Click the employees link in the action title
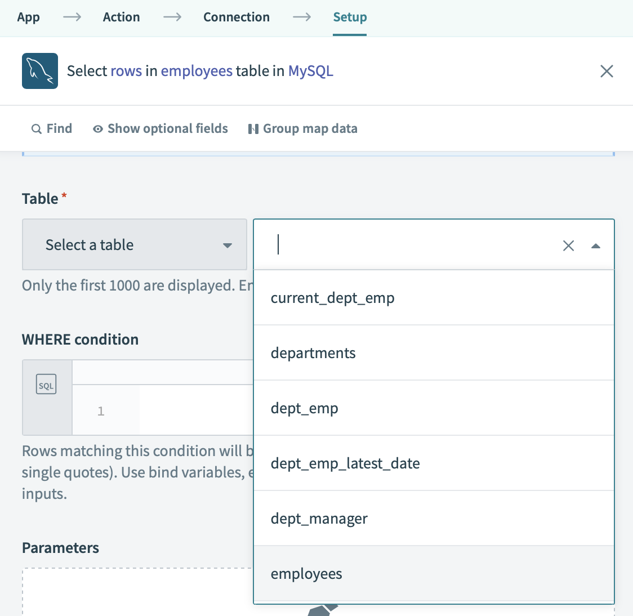 197,72
